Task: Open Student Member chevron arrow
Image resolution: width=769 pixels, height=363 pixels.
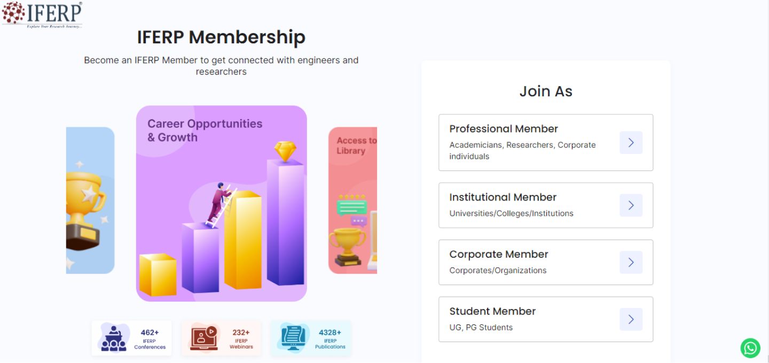Action: [631, 319]
